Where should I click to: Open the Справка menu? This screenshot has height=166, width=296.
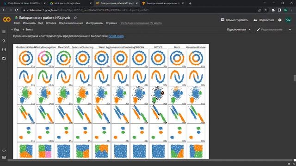(x=111, y=23)
